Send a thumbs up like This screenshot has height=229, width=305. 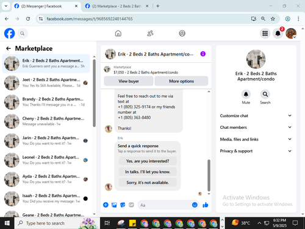click(206, 205)
